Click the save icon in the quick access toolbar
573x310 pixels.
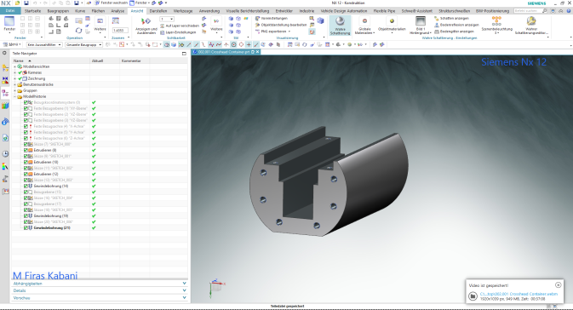coord(26,3)
